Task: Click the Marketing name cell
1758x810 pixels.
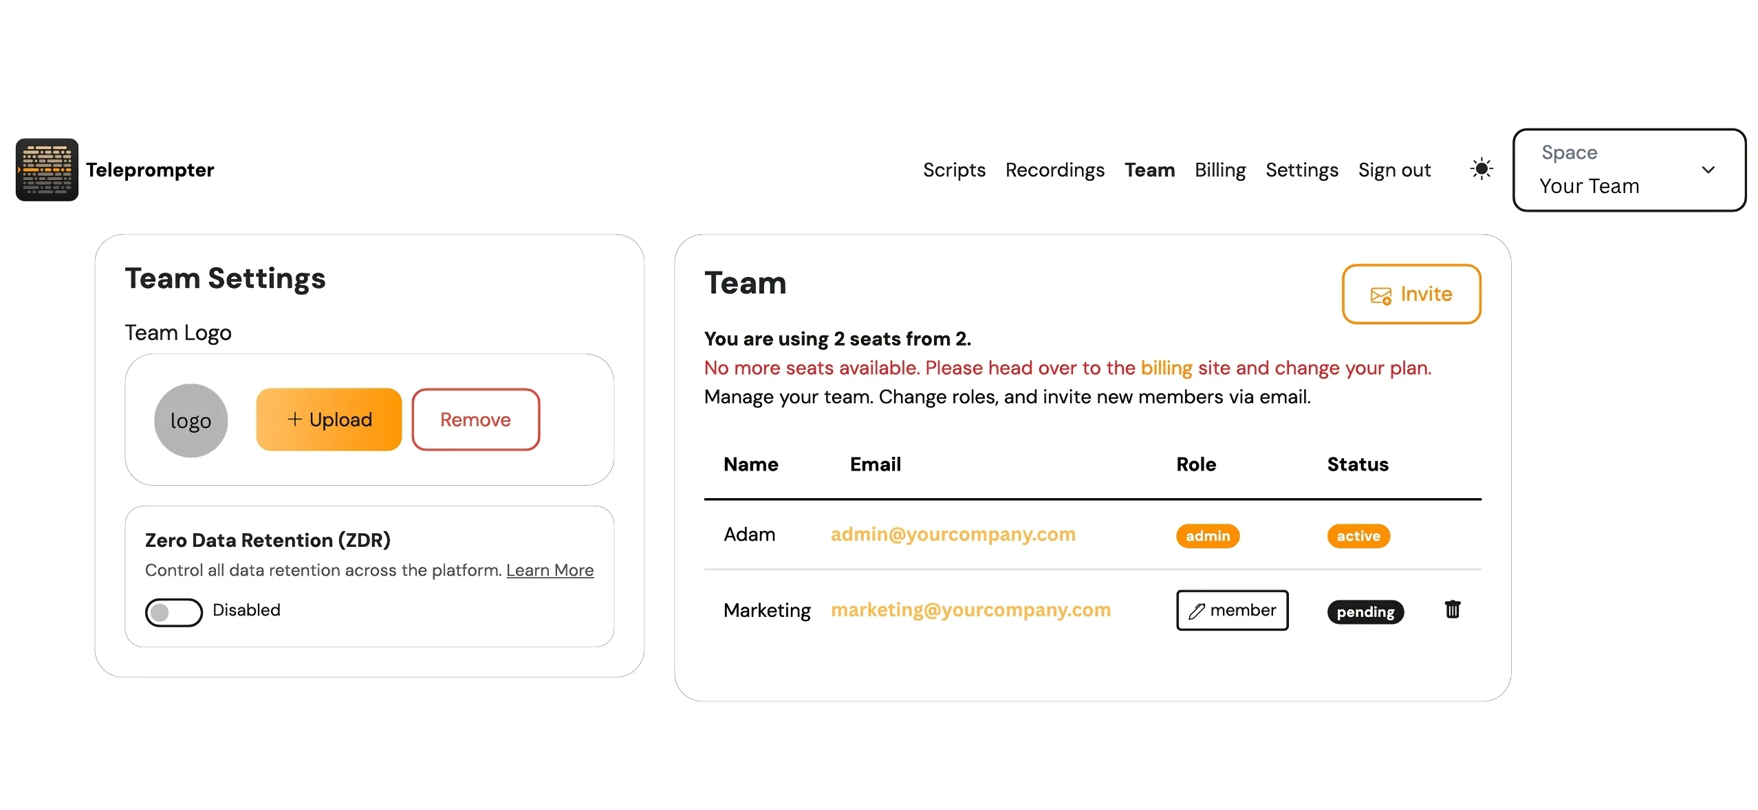Action: 767,610
